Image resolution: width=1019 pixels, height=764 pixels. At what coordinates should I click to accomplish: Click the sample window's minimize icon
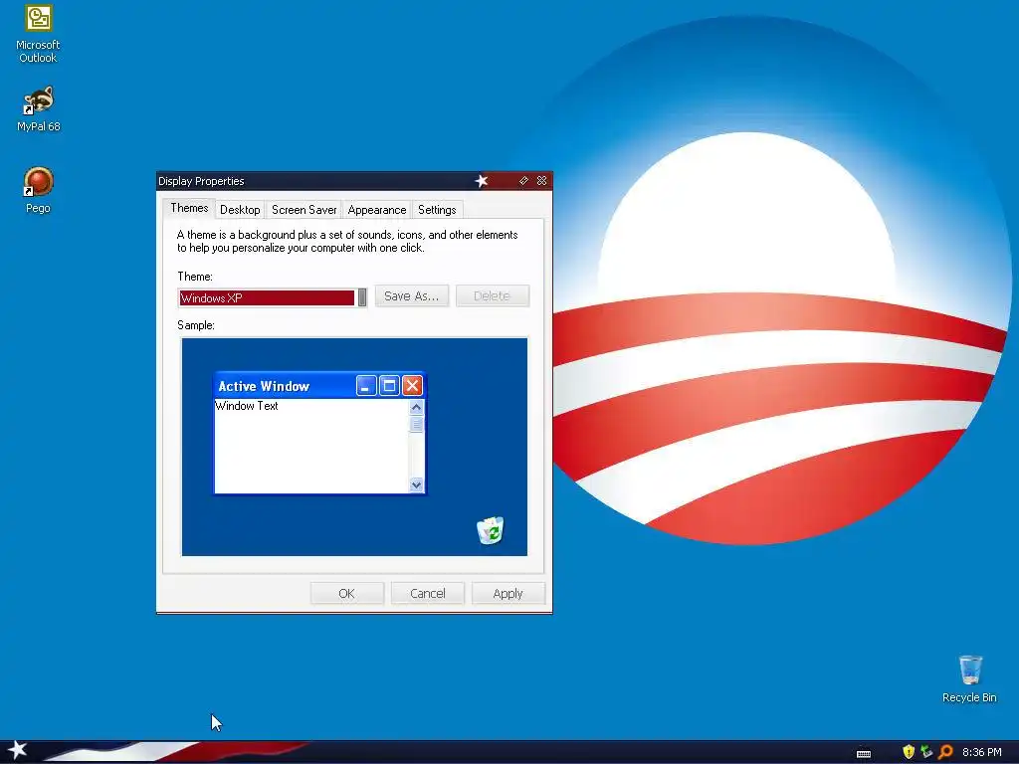(366, 386)
